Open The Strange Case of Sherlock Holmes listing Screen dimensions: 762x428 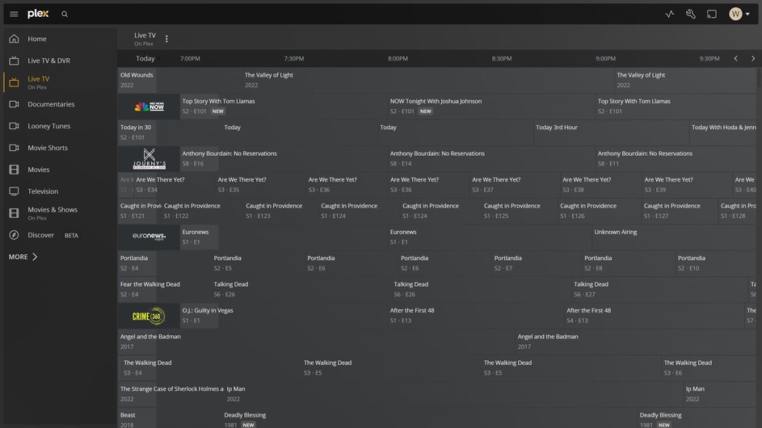(x=171, y=394)
